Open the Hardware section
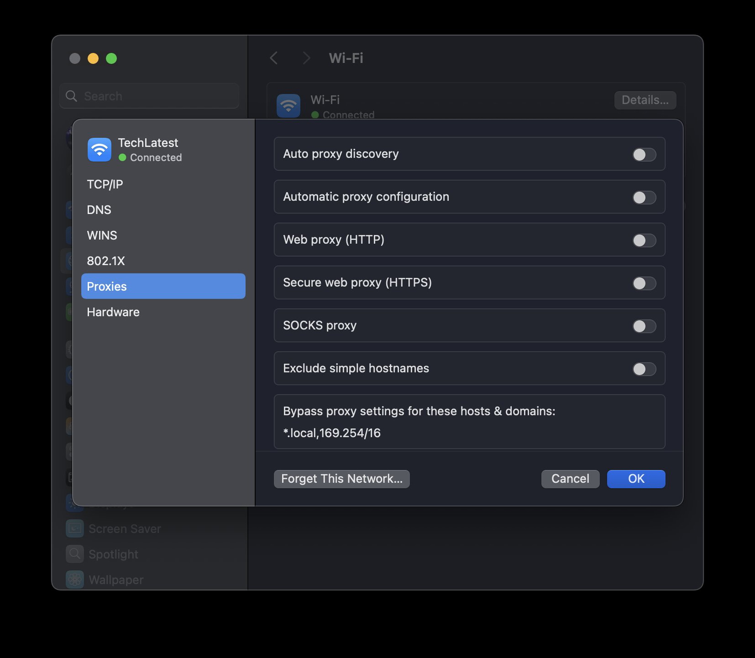 point(113,312)
